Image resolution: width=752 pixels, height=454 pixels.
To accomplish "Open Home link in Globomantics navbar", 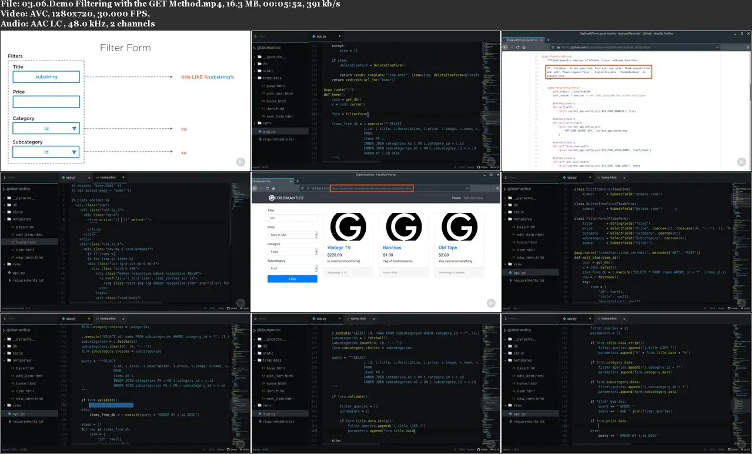I will click(456, 198).
